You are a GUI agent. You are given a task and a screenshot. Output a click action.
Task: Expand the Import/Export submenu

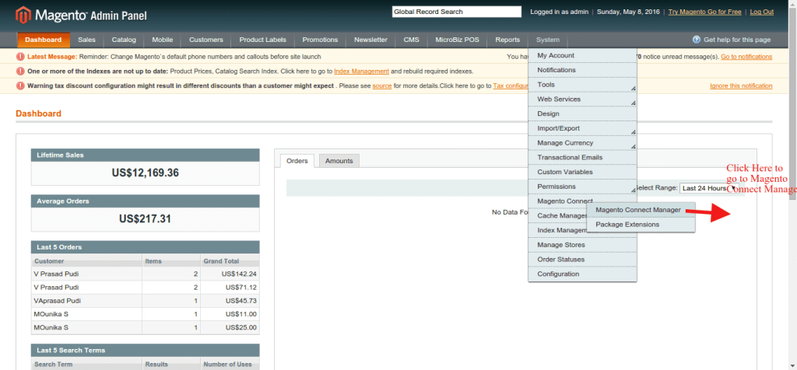tap(582, 128)
